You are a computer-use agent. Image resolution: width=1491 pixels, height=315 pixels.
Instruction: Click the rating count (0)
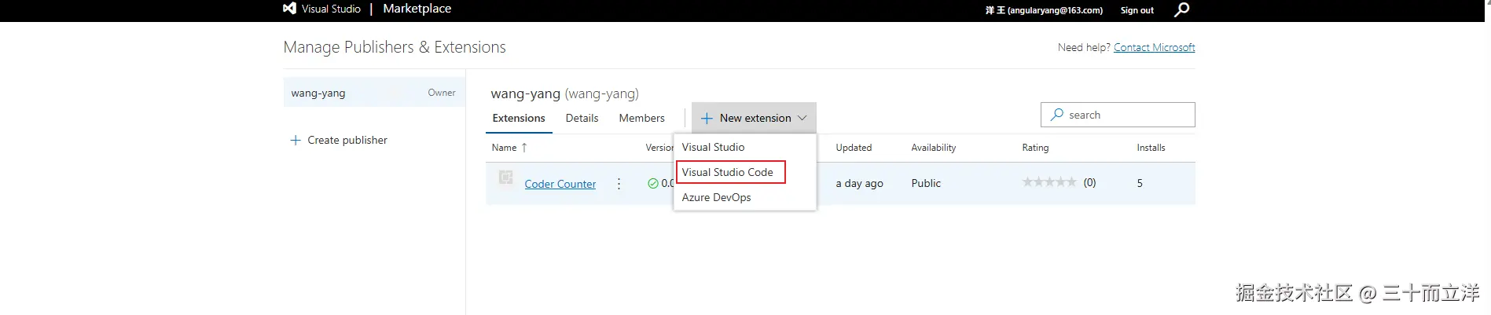click(x=1089, y=182)
